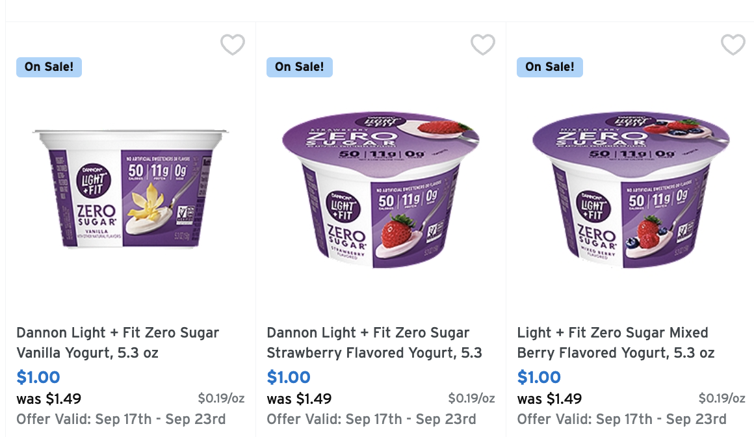Click $0.19/oz unit price for Strawberry Yogurt
Screen dimensions: 754x437
471,398
